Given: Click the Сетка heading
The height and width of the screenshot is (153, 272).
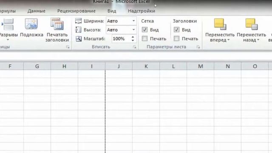Looking at the screenshot, I should tap(147, 21).
